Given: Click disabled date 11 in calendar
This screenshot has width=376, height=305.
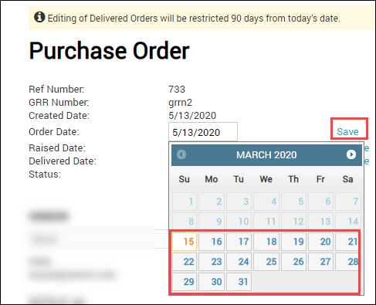Looking at the screenshot, I should coord(266,222).
